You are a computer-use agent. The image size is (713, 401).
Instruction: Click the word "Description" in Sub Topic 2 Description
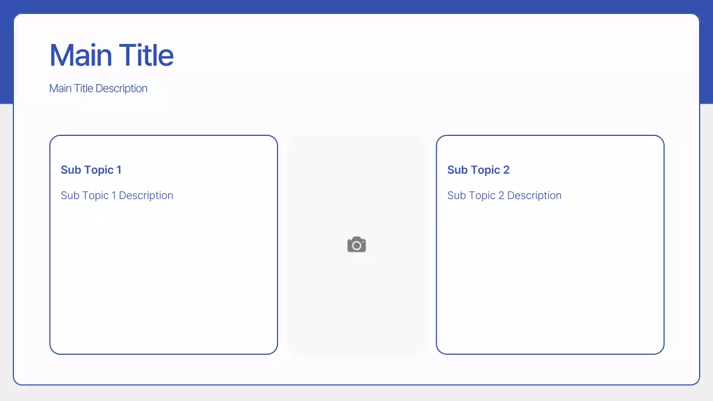pos(534,195)
